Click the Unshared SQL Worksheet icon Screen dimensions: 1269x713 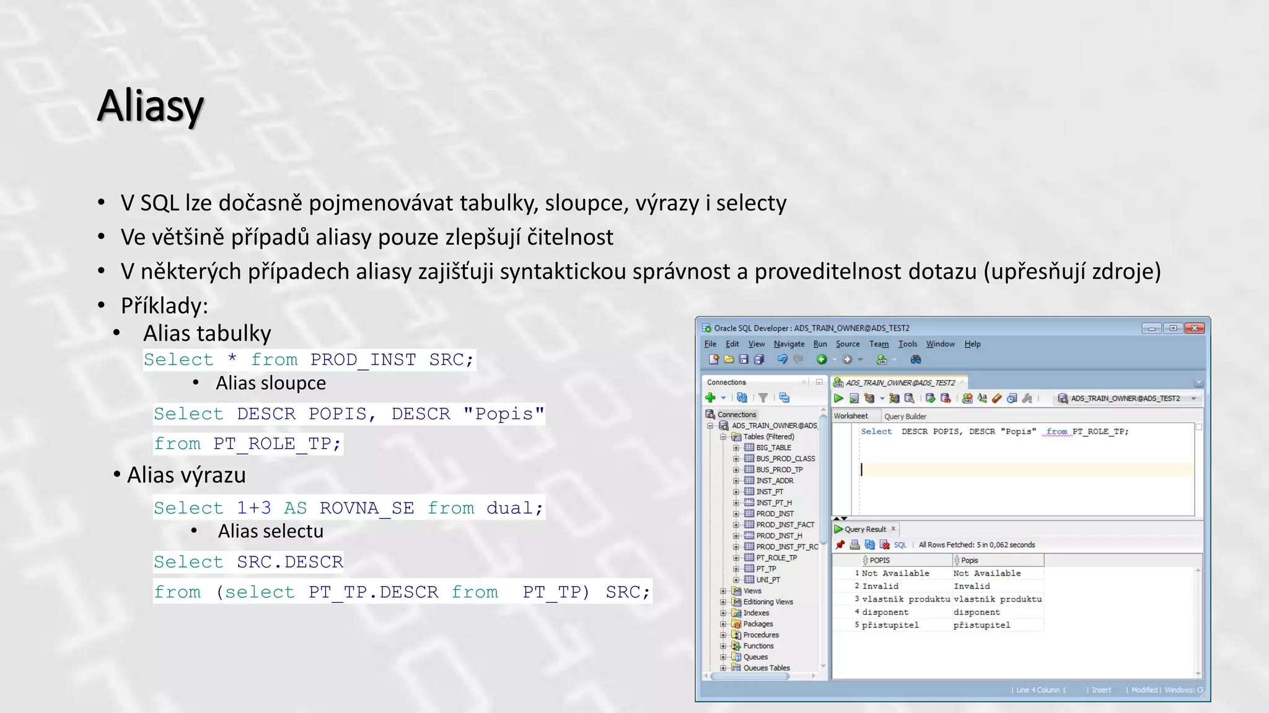point(967,399)
